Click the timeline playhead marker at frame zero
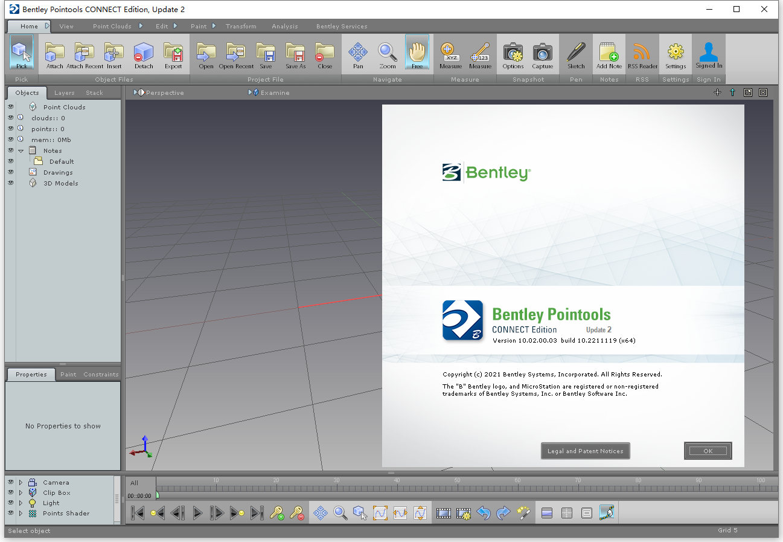Screen dimensions: 783x542 coord(158,495)
